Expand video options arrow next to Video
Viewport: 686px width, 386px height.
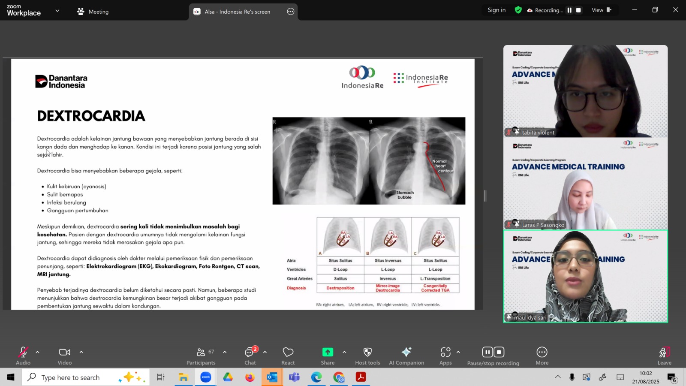81,352
